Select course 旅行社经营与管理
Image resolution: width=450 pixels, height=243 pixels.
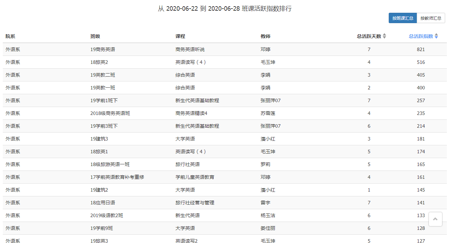195,203
